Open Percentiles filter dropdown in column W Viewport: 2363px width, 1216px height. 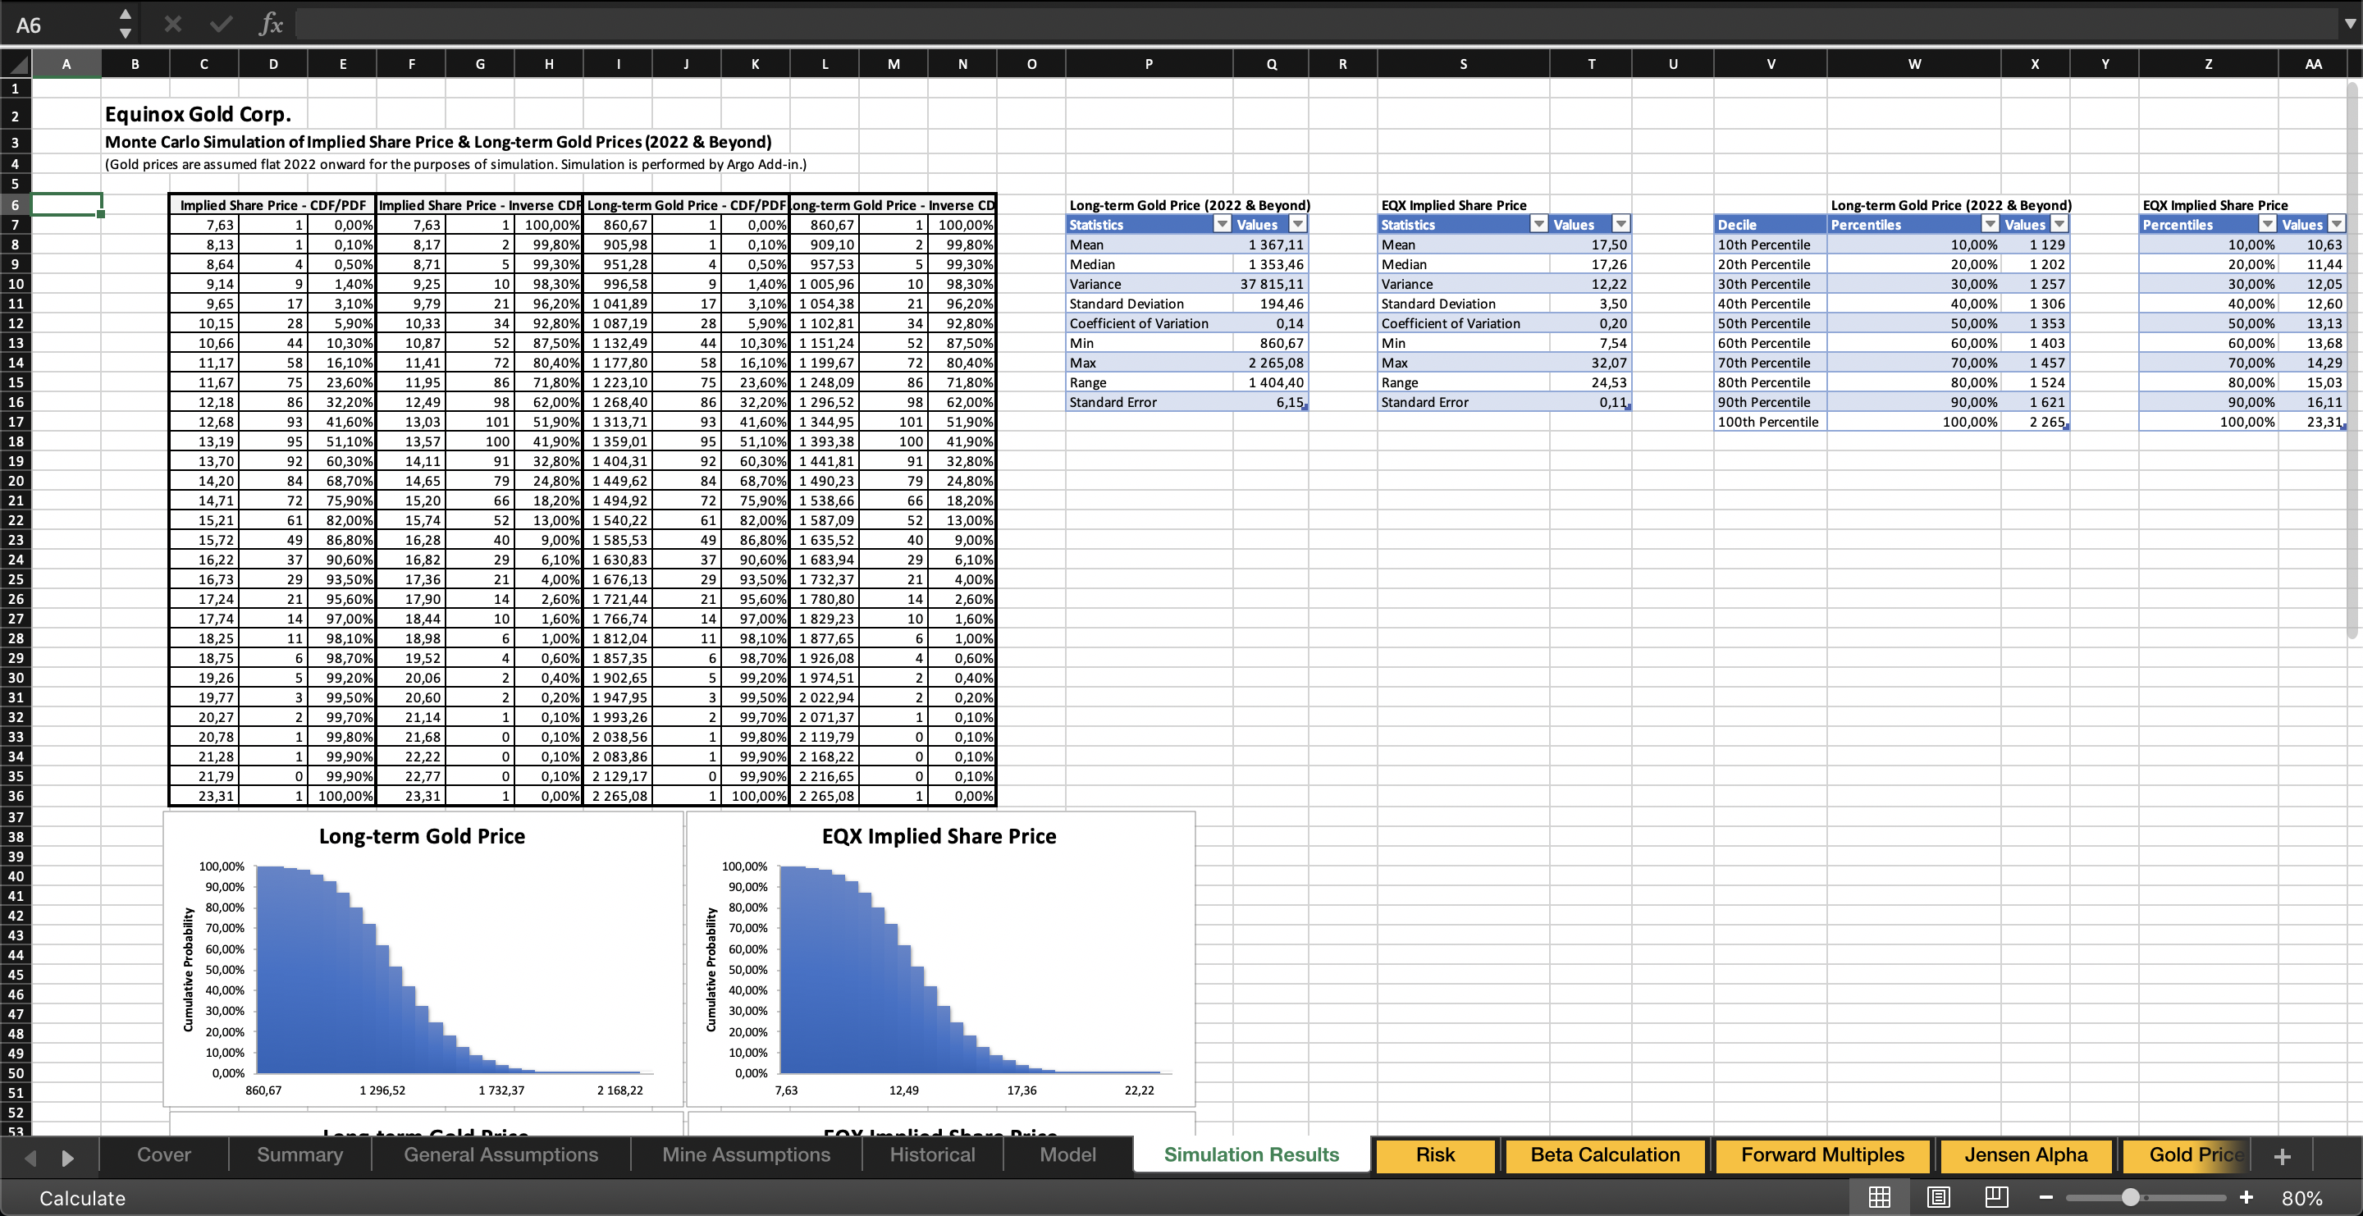1990,225
